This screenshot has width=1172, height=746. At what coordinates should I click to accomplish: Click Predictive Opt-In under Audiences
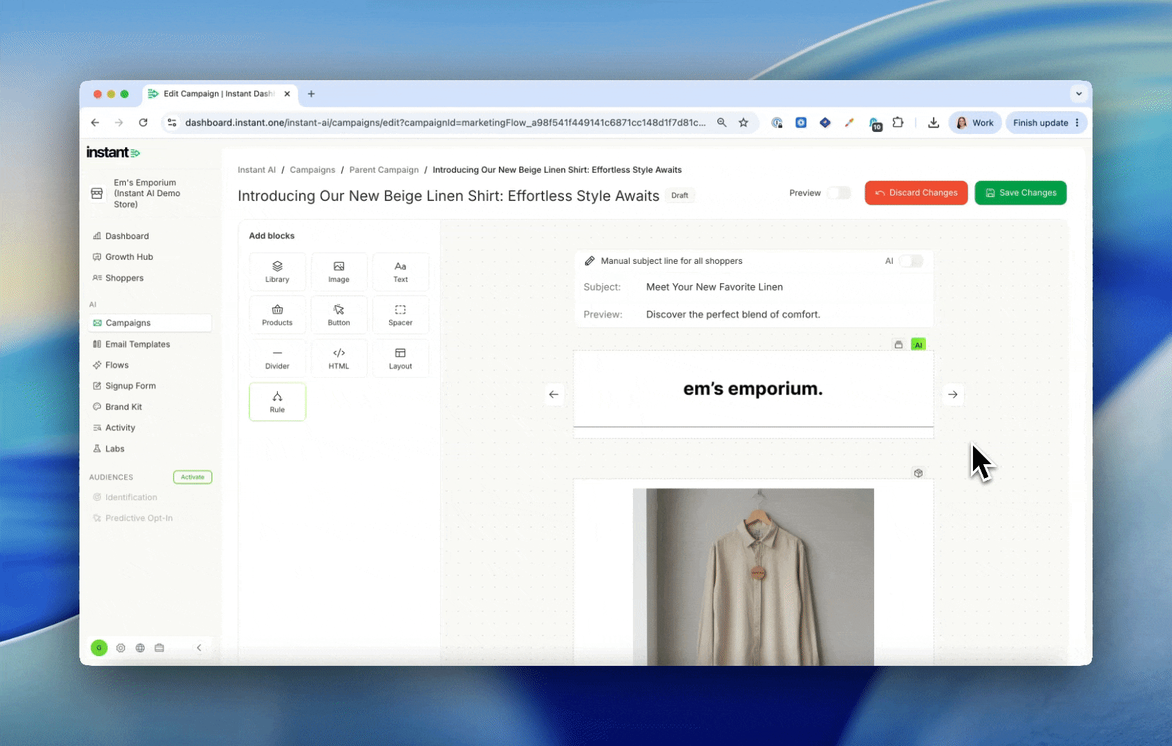point(139,518)
